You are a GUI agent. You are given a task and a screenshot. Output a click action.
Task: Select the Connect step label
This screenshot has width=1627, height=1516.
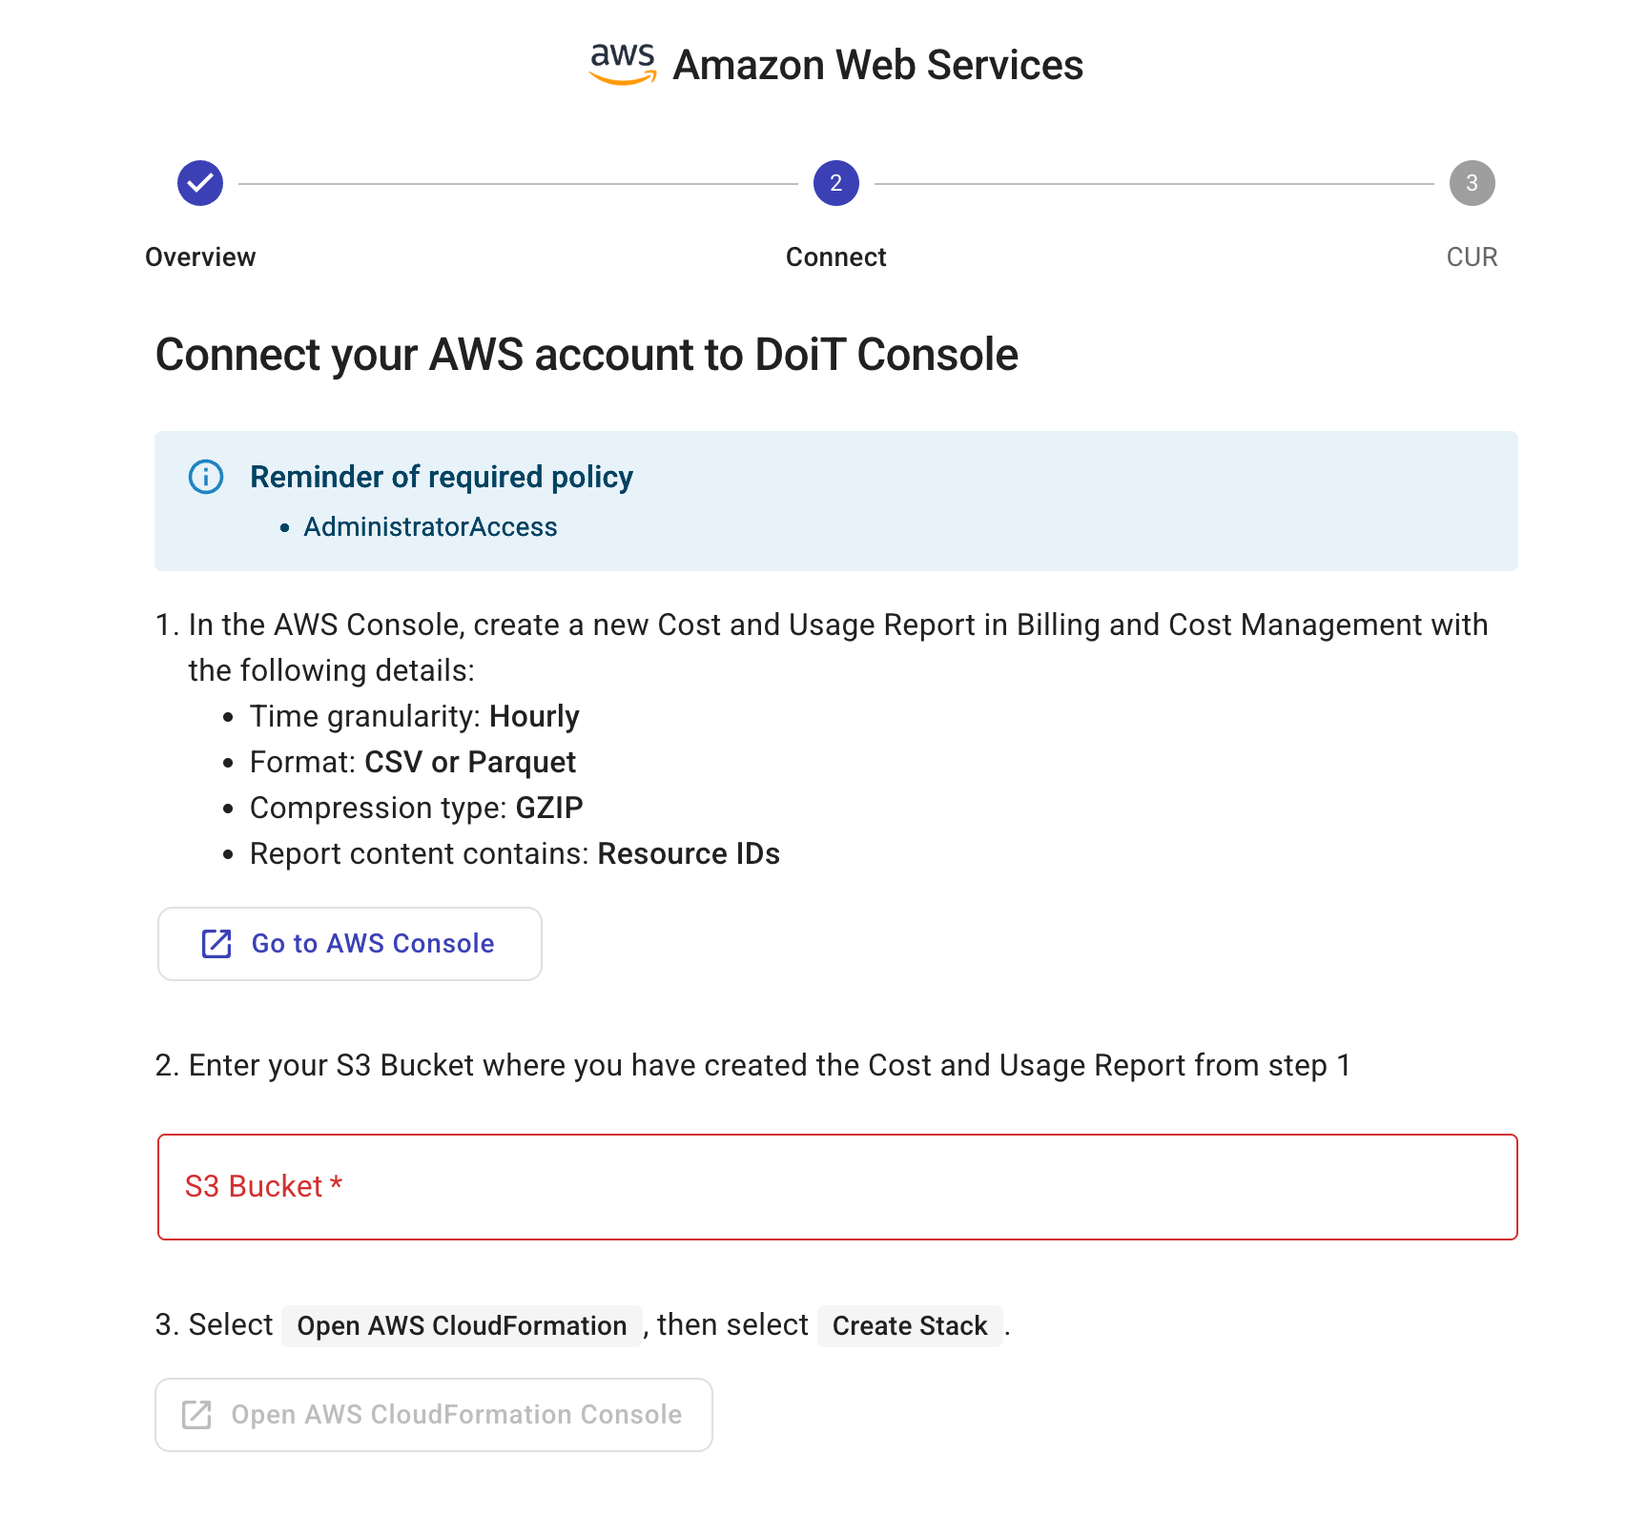835,256
